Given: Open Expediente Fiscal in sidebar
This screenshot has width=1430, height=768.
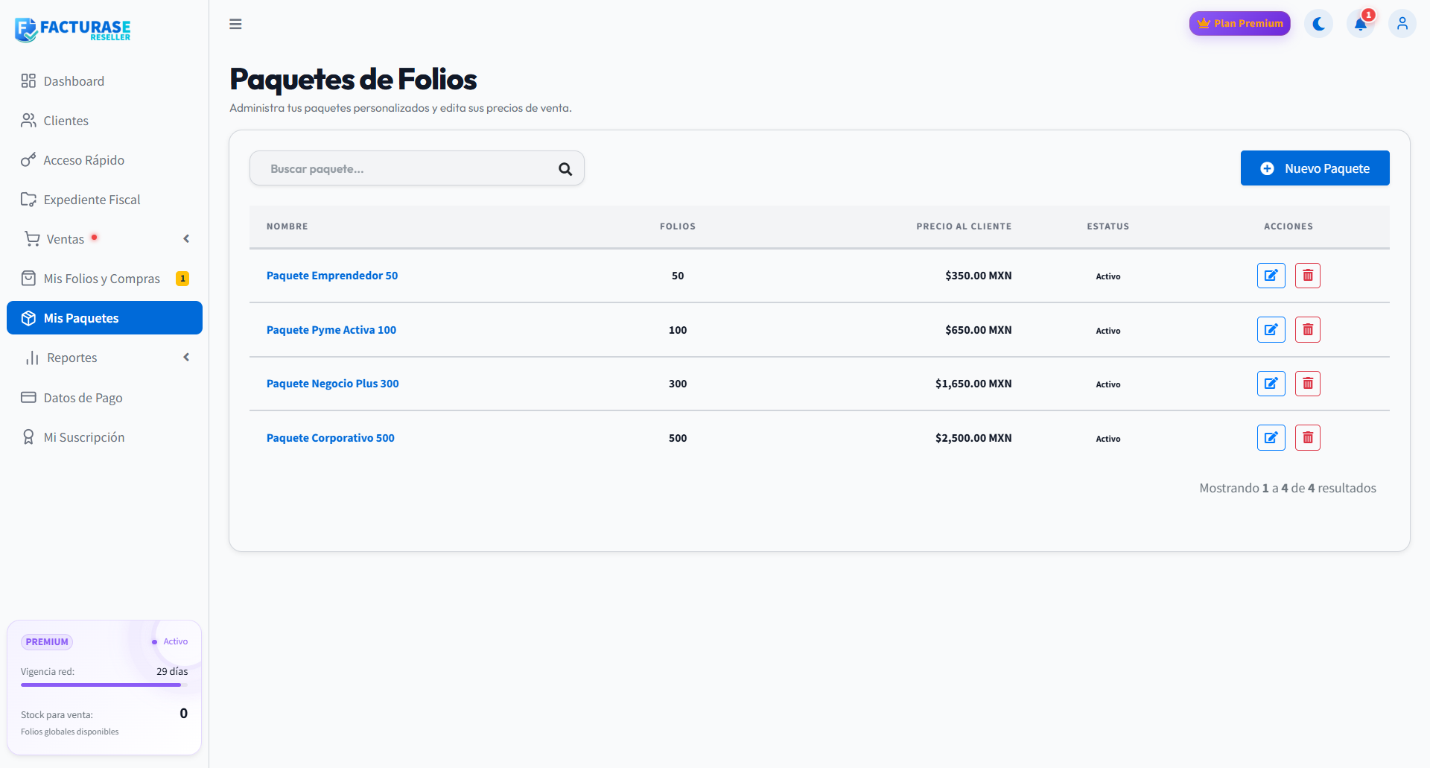Looking at the screenshot, I should point(104,200).
